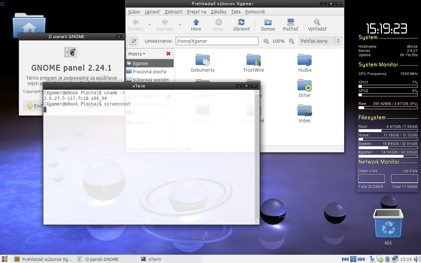421x263 pixels.
Task: Click the GNOME foot logo in About dialog
Action: pos(71,52)
